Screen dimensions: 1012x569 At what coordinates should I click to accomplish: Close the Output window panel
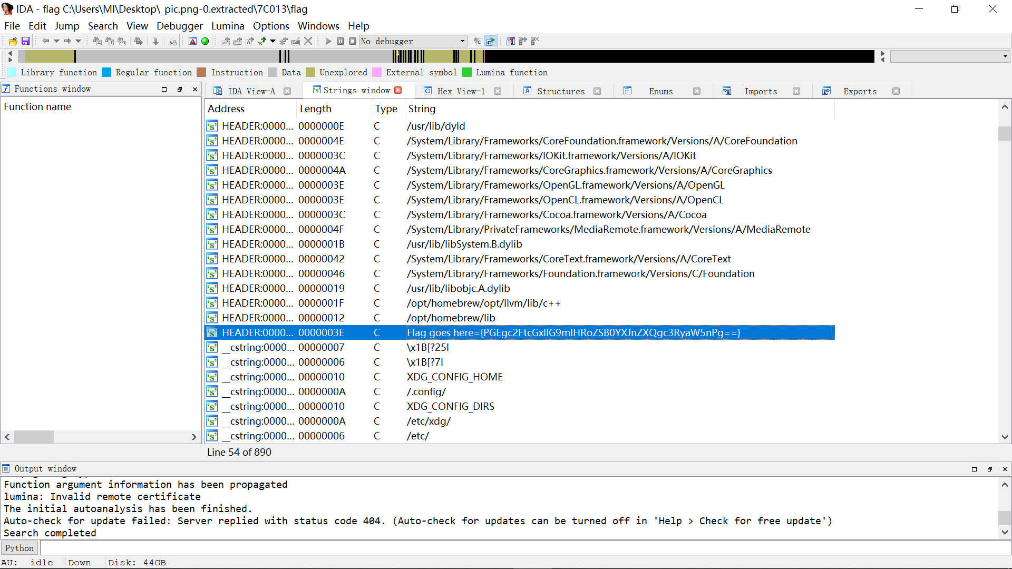pos(1005,469)
